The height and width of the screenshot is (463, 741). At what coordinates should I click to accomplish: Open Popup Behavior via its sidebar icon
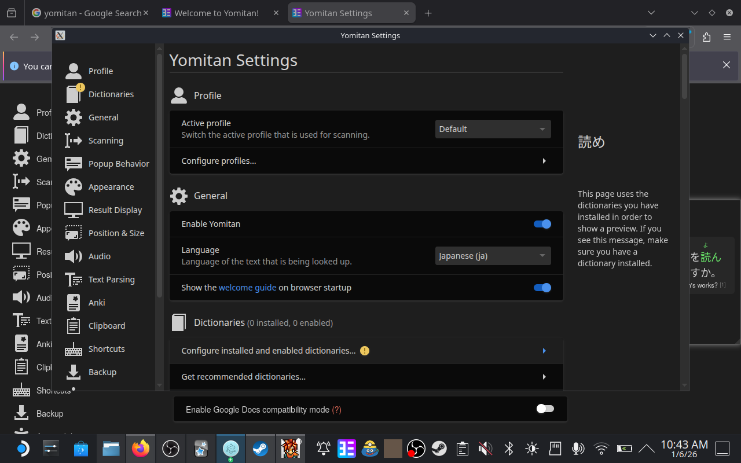(74, 164)
